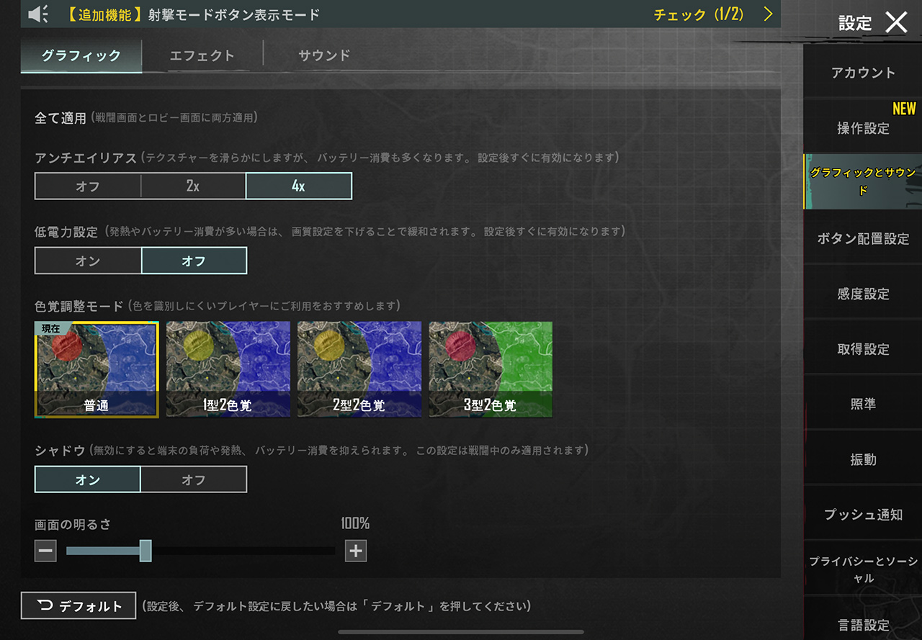Reset settings with the デフォルト button

pyautogui.click(x=79, y=605)
